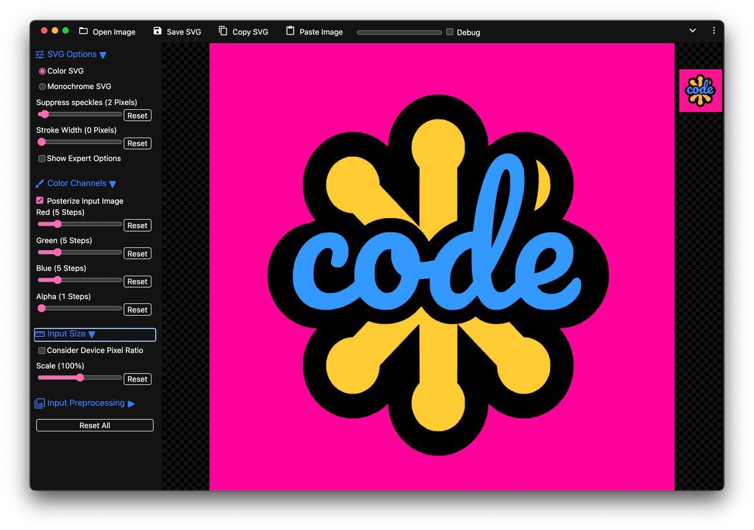
Task: Click the Save SVG floppy disk icon
Action: click(x=157, y=31)
